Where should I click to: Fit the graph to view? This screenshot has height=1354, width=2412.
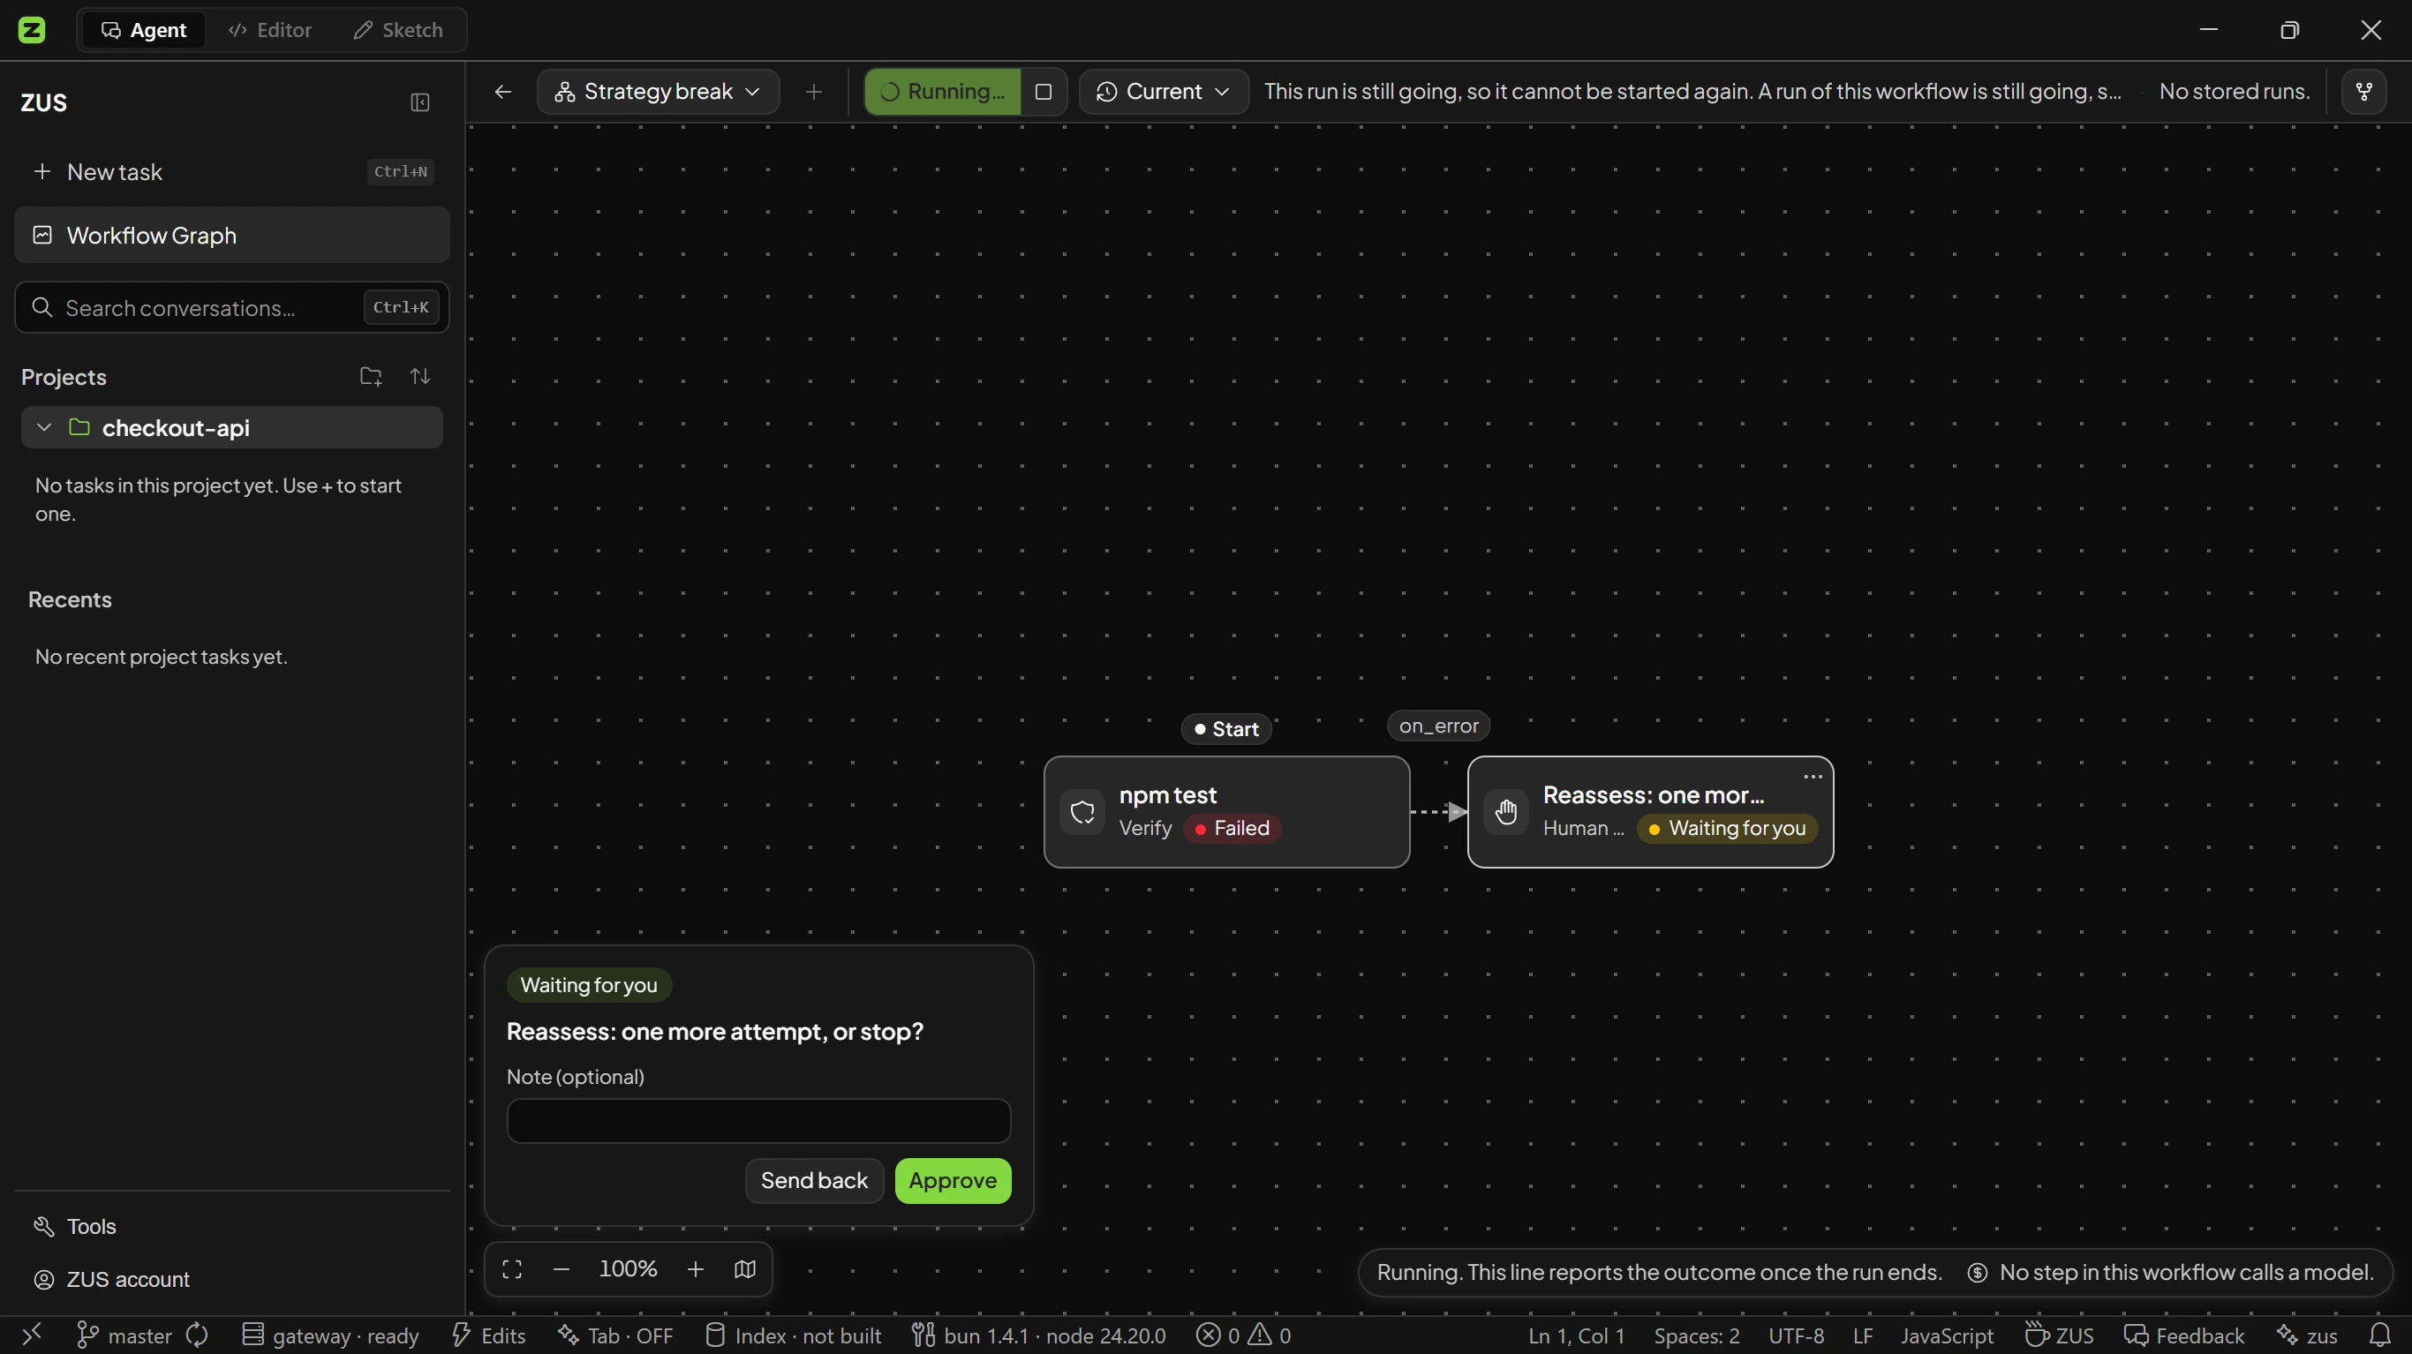pyautogui.click(x=512, y=1270)
